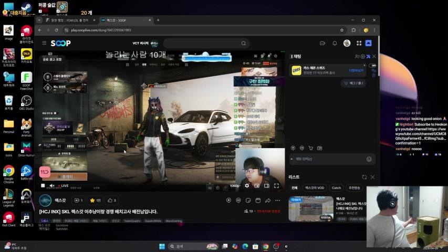Open the broadcast camera icon in SOOP header
The height and width of the screenshot is (252, 448).
coord(322,43)
